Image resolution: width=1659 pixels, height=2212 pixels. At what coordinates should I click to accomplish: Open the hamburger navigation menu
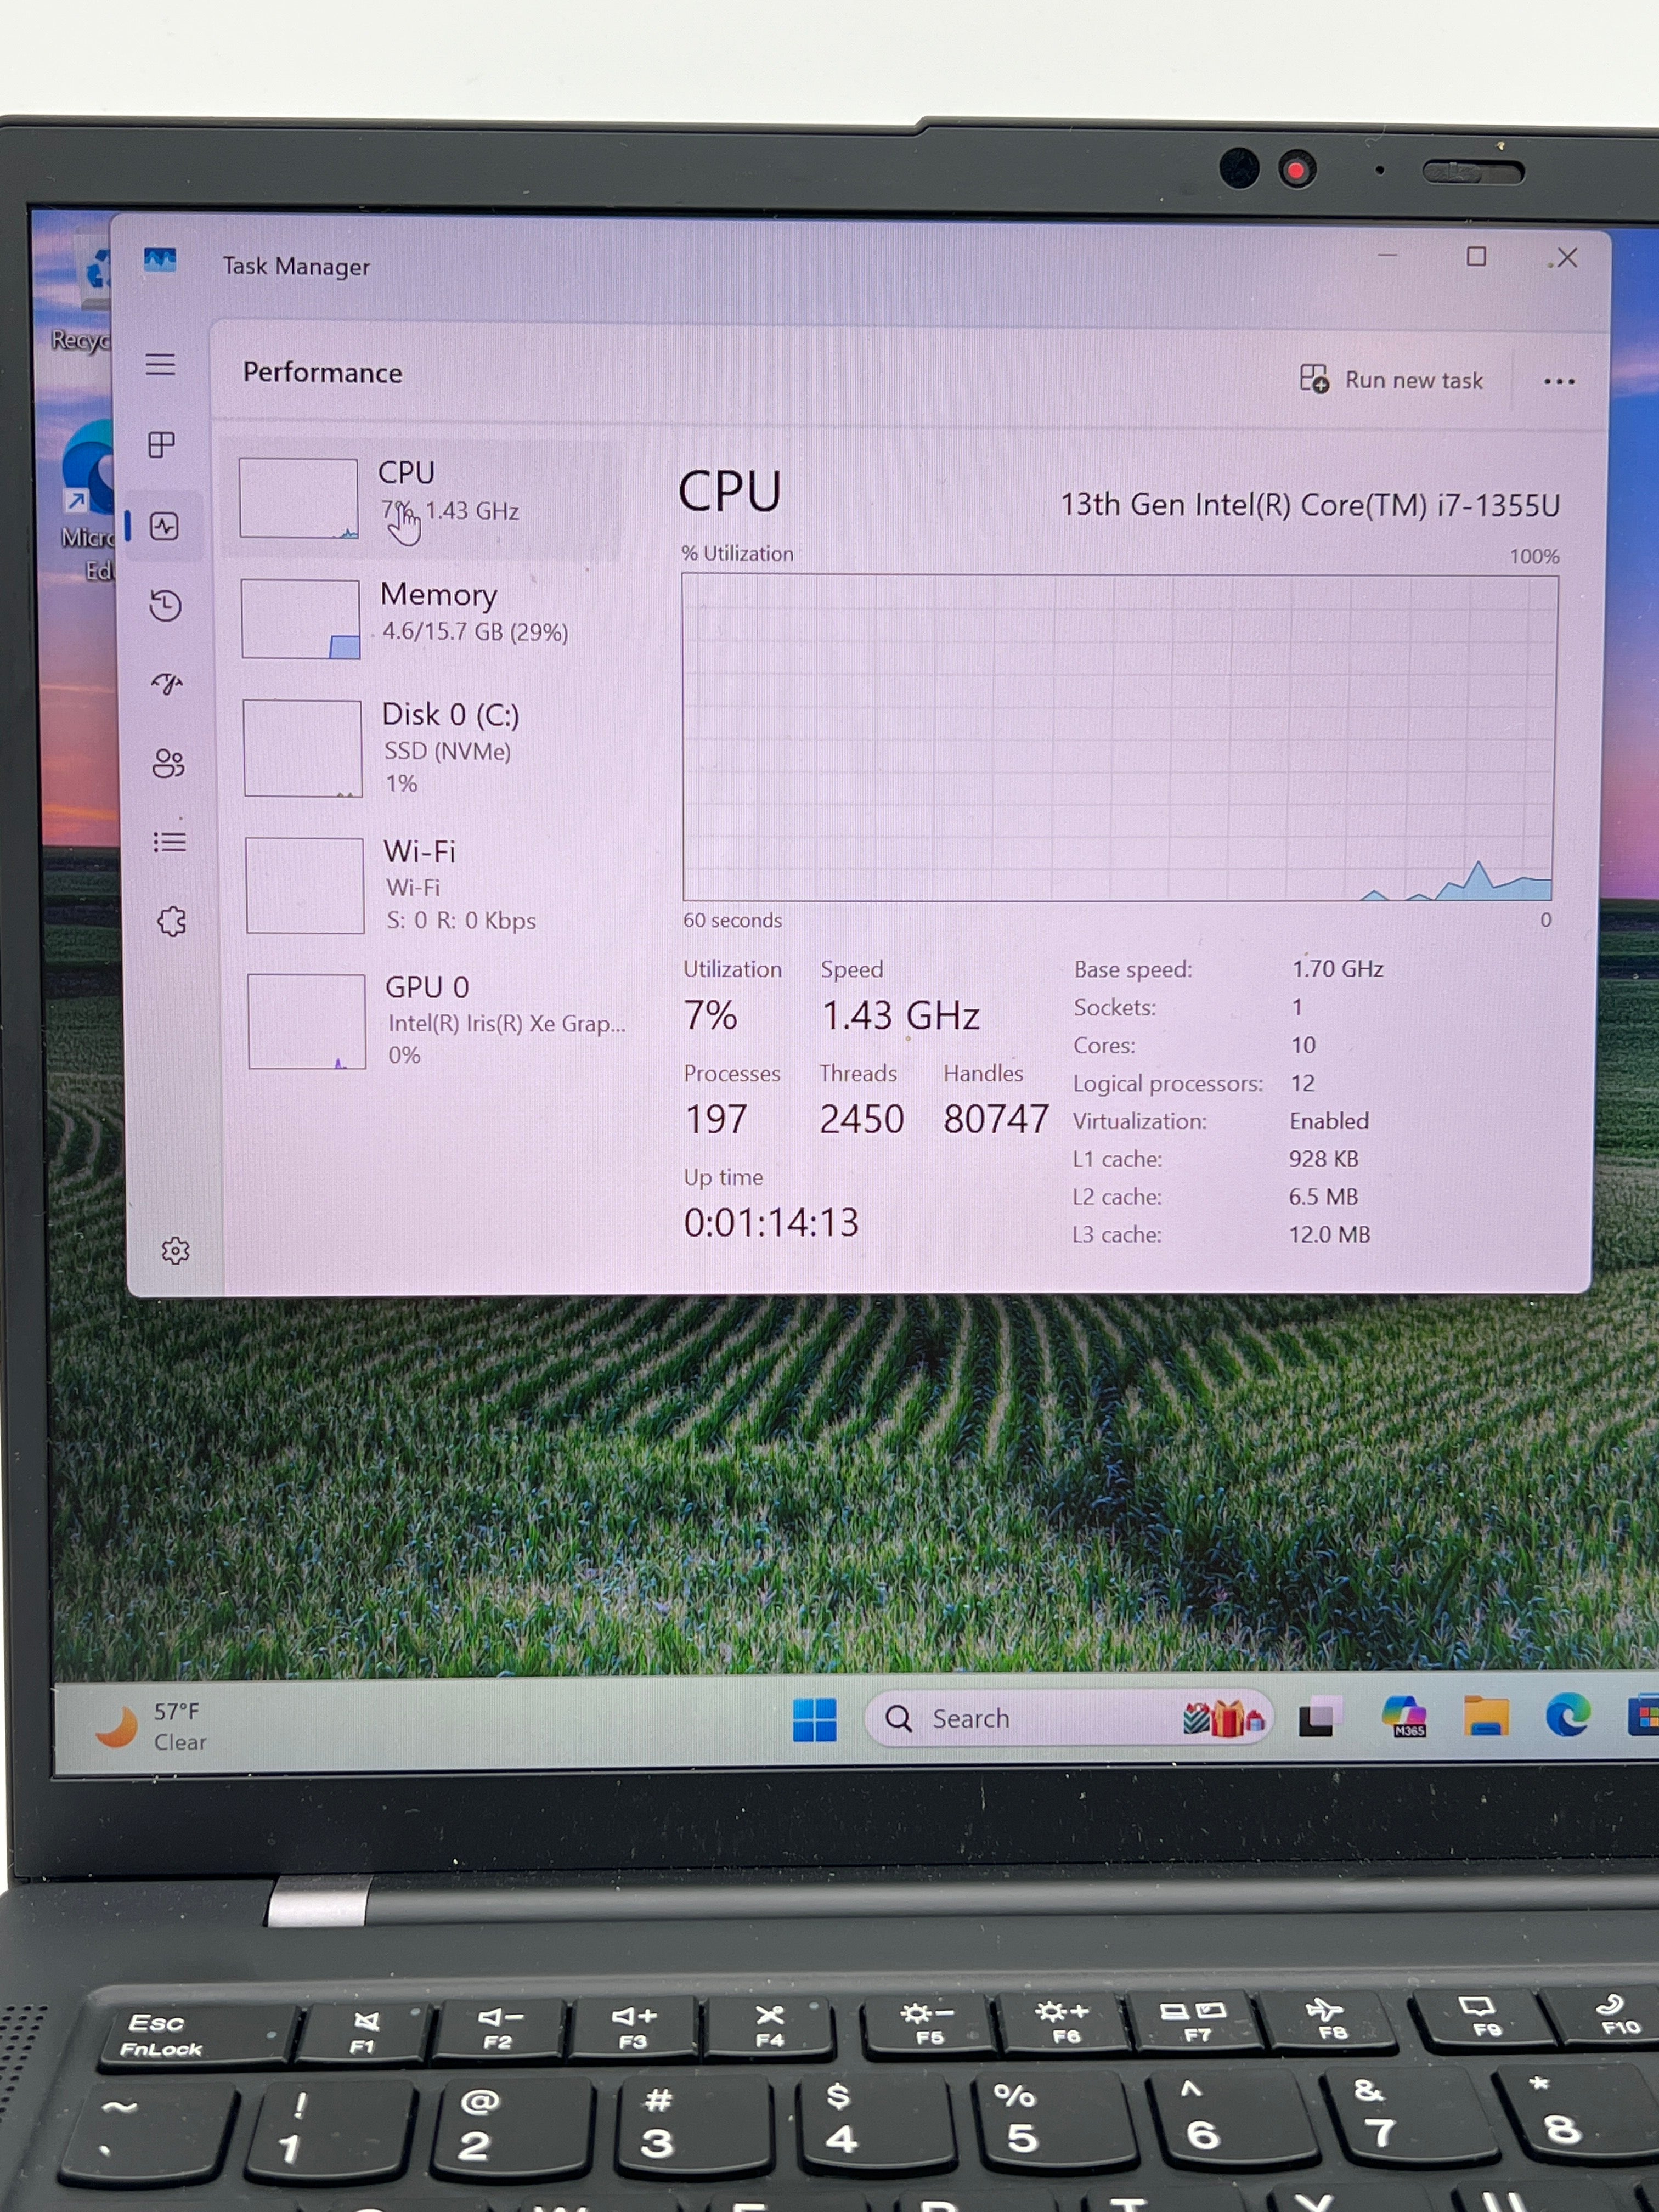(x=160, y=364)
